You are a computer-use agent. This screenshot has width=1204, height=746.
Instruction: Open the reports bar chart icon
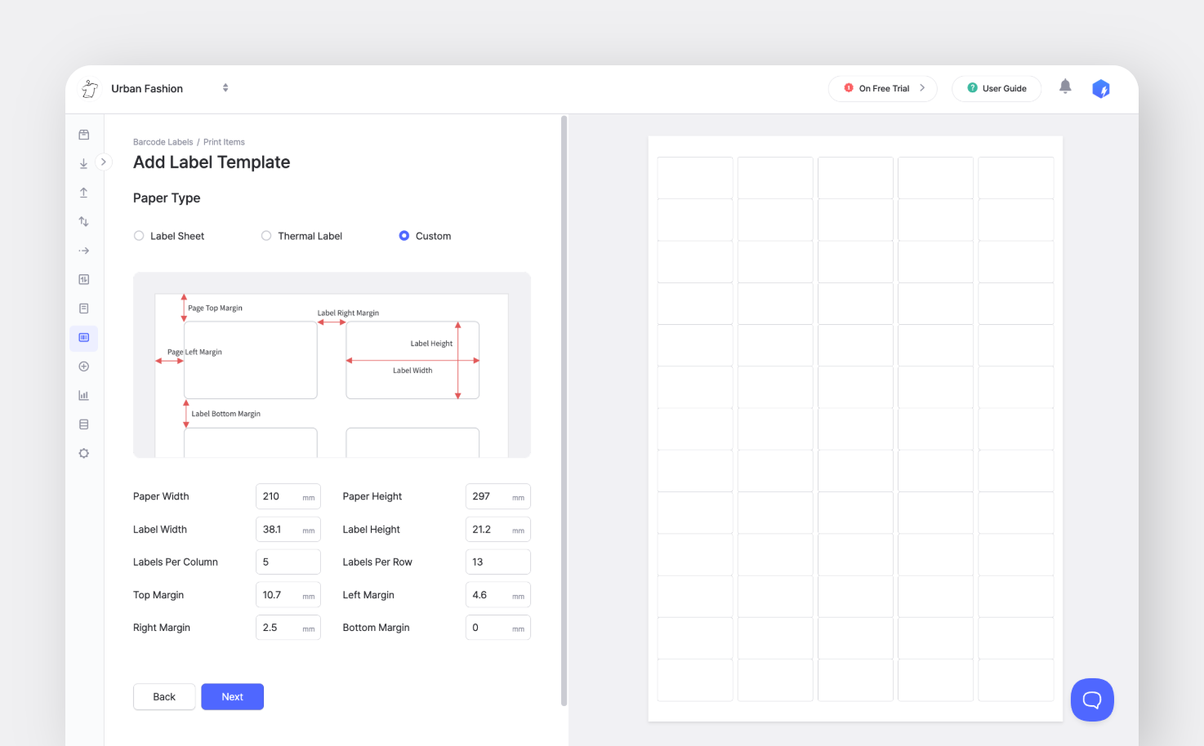pyautogui.click(x=83, y=394)
